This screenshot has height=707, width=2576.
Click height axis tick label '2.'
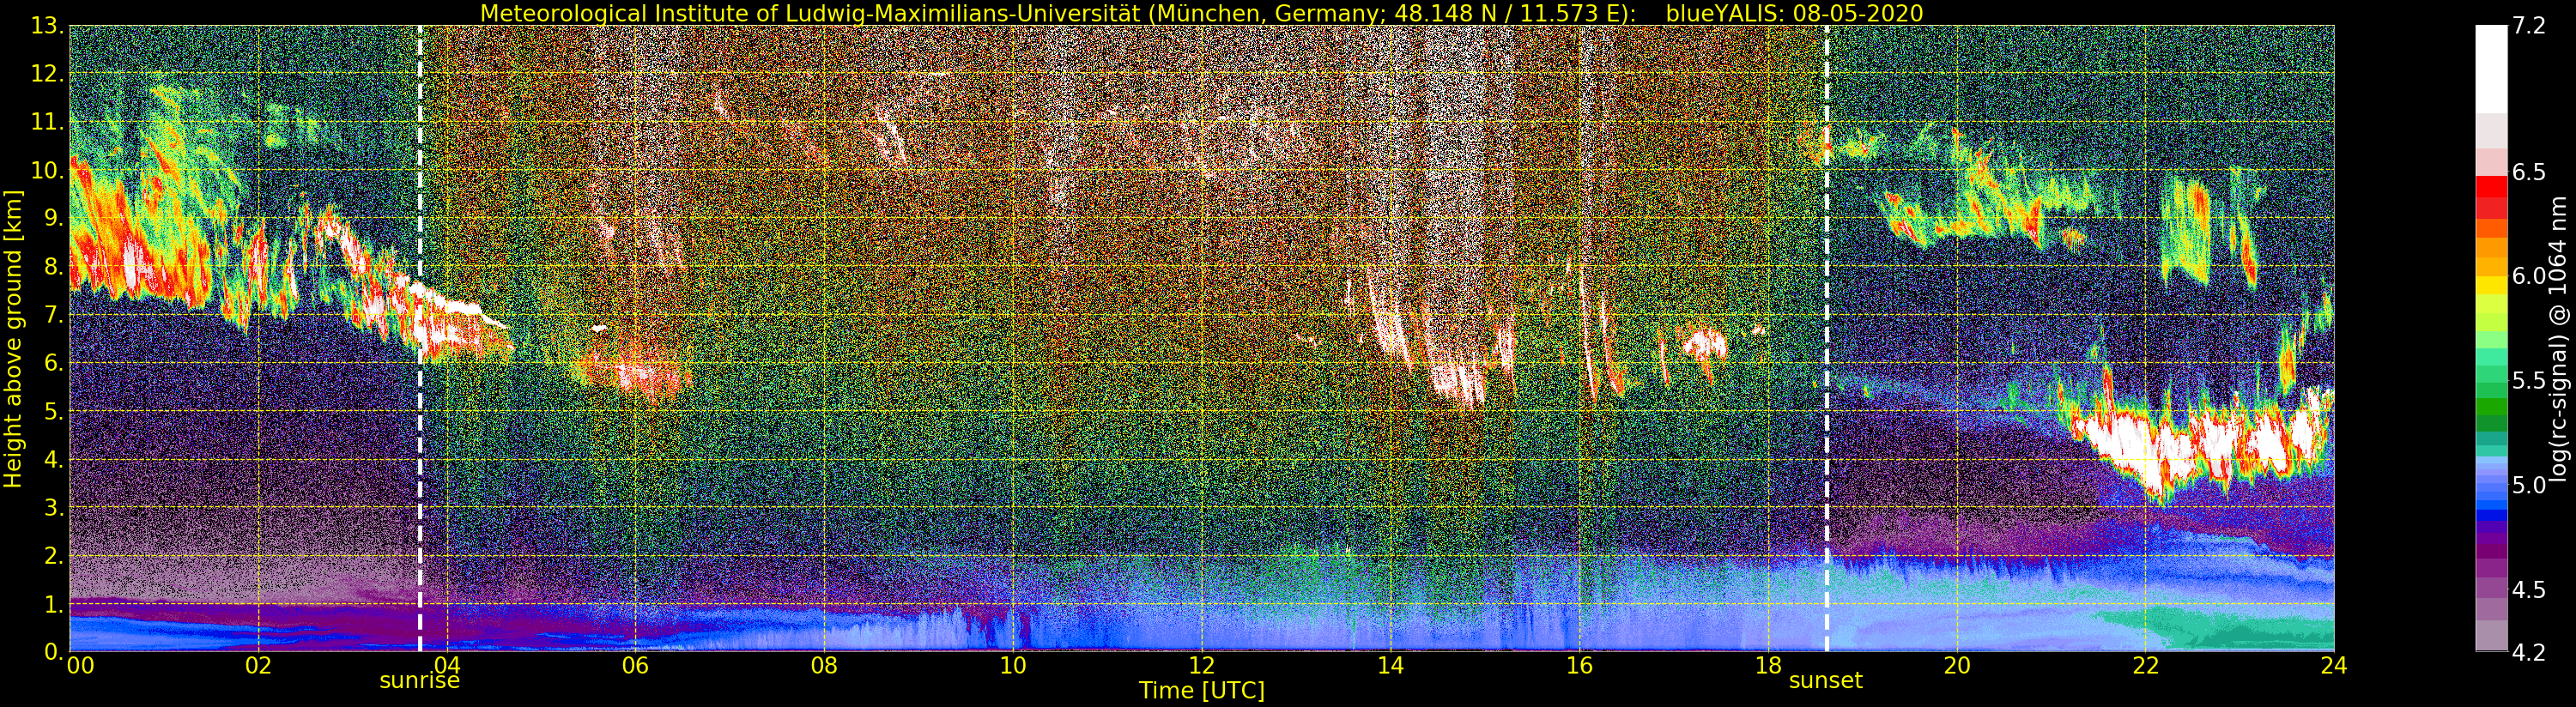point(54,556)
